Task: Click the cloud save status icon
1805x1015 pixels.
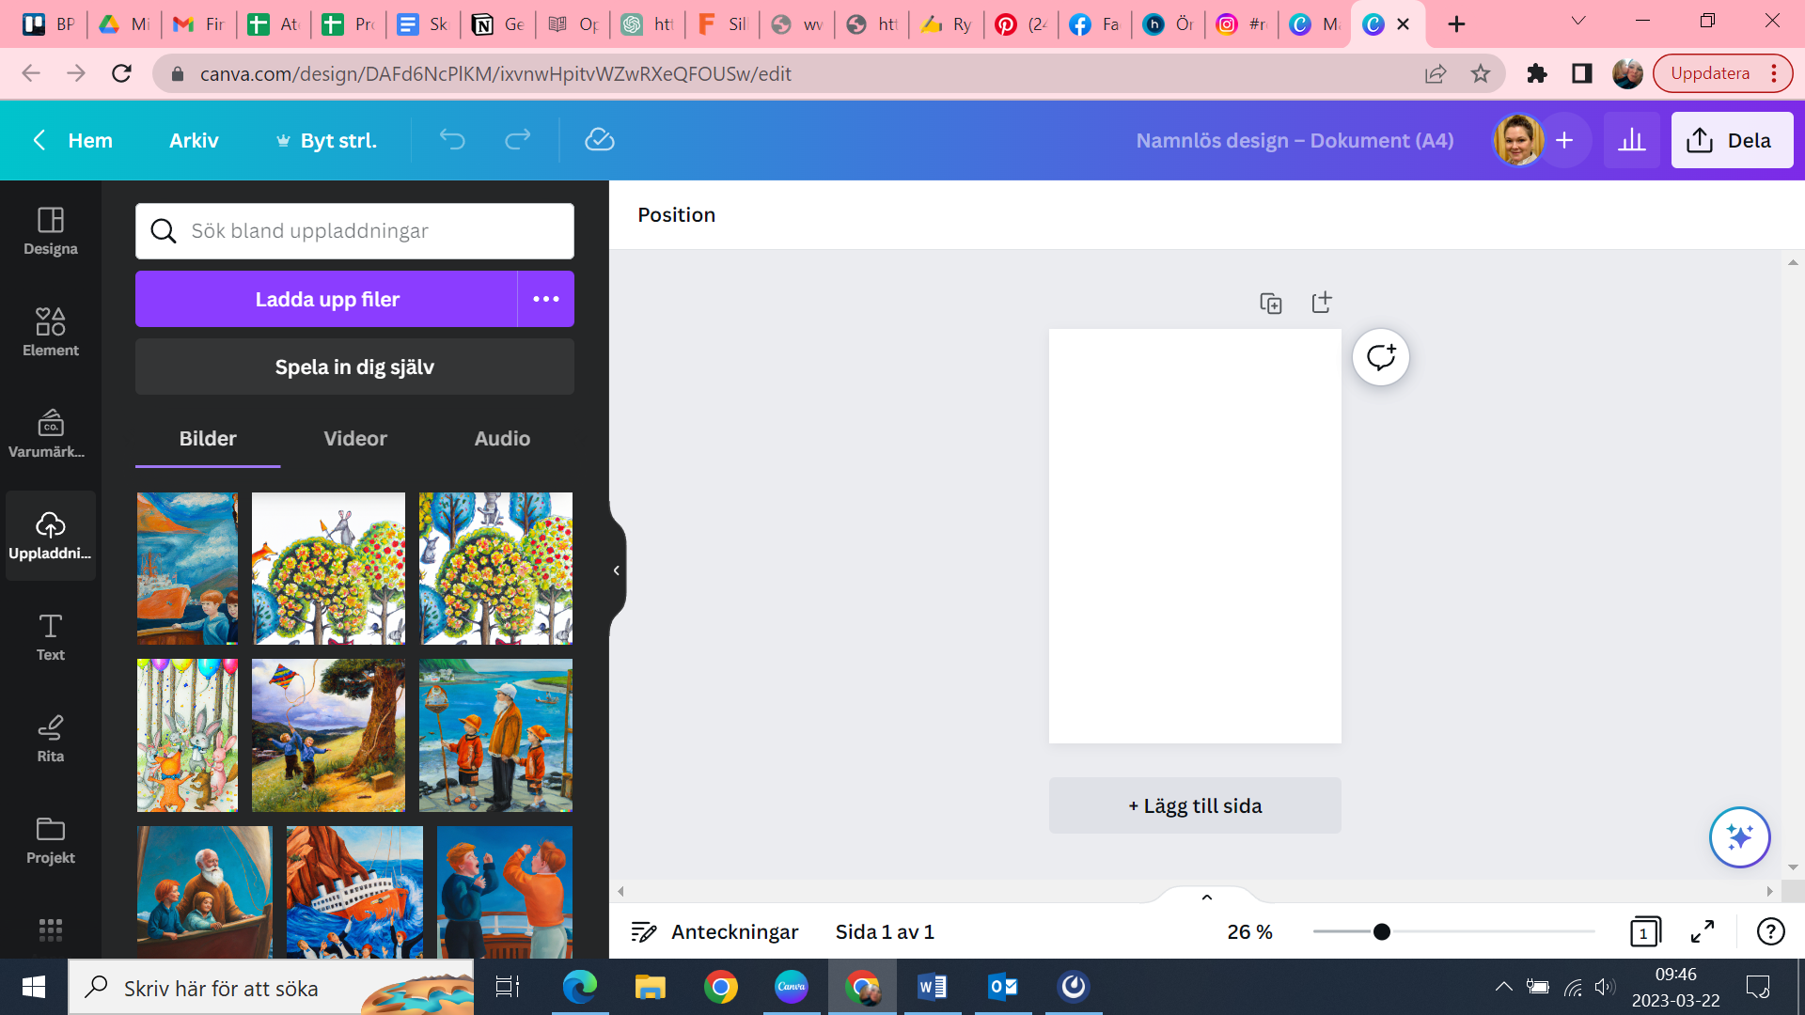Action: click(x=600, y=140)
